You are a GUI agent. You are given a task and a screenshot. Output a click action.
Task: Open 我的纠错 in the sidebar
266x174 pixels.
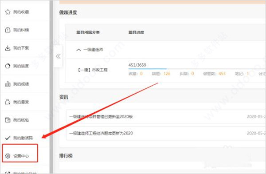pos(21,30)
